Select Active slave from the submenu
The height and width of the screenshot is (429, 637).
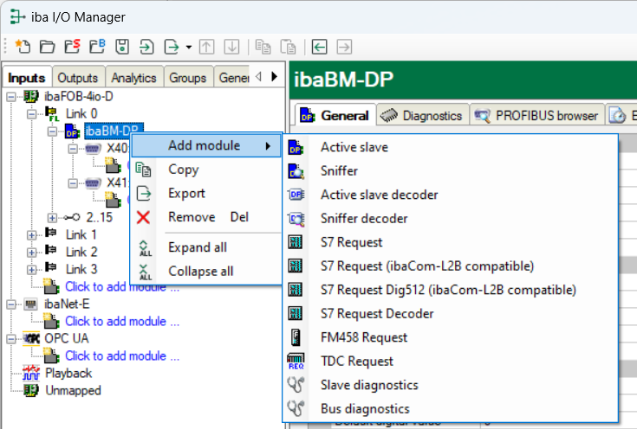[x=354, y=147]
